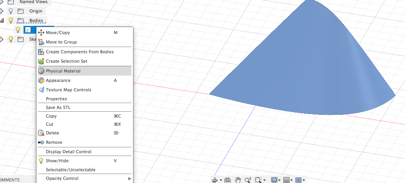
Task: Choose Physical Material from the context menu
Action: (85, 71)
